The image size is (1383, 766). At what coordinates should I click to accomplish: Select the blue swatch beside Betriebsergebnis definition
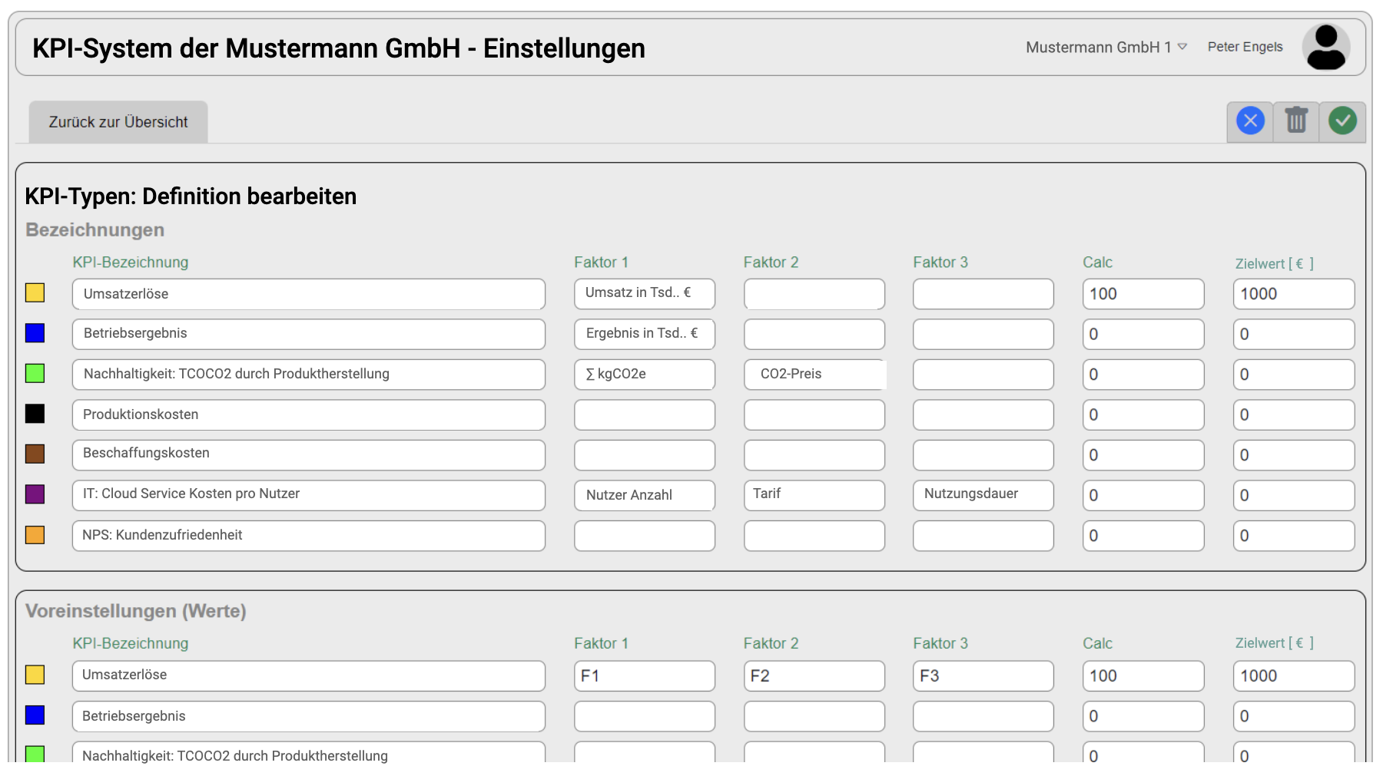coord(35,333)
